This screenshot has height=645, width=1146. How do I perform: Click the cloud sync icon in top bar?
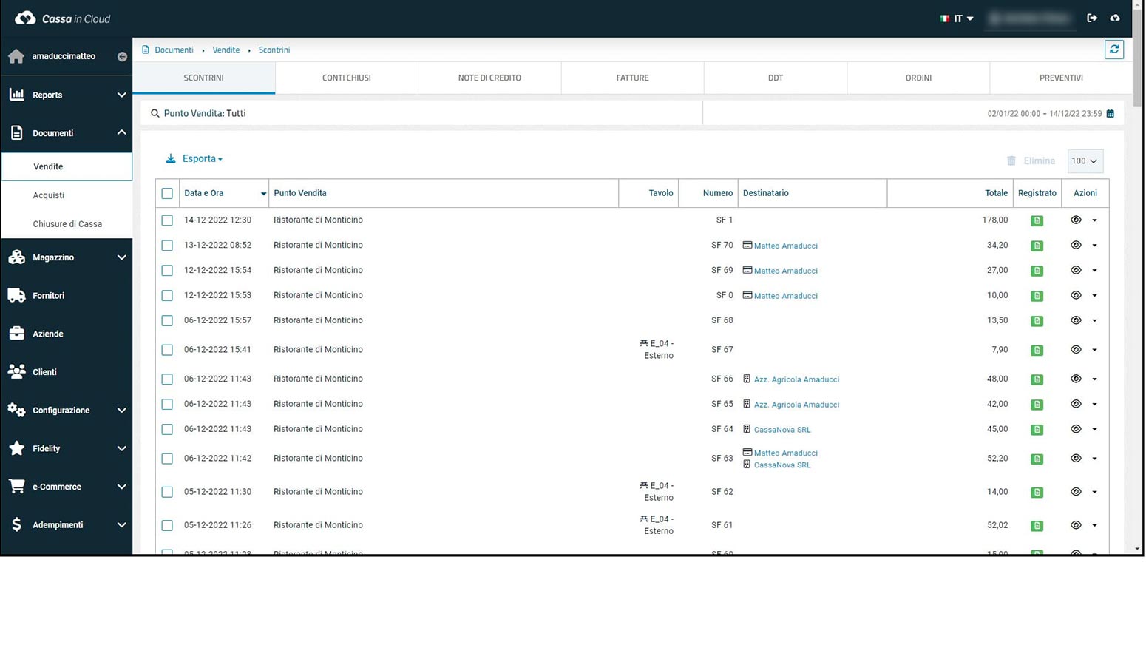tap(1115, 18)
